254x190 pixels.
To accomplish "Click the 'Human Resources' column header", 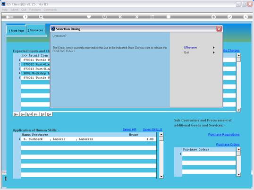I will pos(34,135).
